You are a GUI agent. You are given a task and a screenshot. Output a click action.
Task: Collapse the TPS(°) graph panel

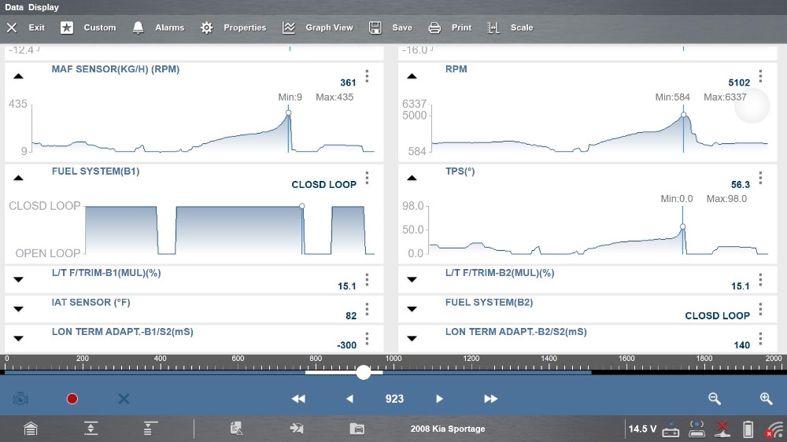pyautogui.click(x=412, y=178)
